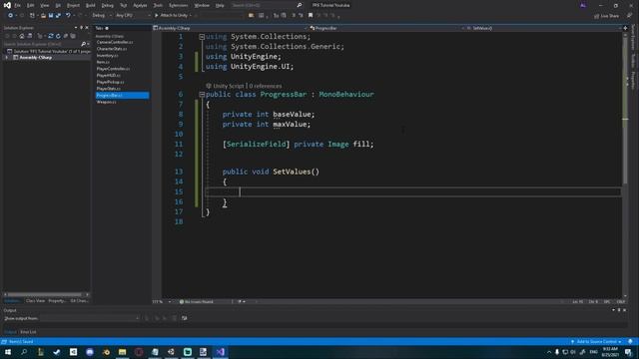The image size is (639, 359).
Task: Open PlayerPickup.cs in the Tabs list
Action: 110,82
